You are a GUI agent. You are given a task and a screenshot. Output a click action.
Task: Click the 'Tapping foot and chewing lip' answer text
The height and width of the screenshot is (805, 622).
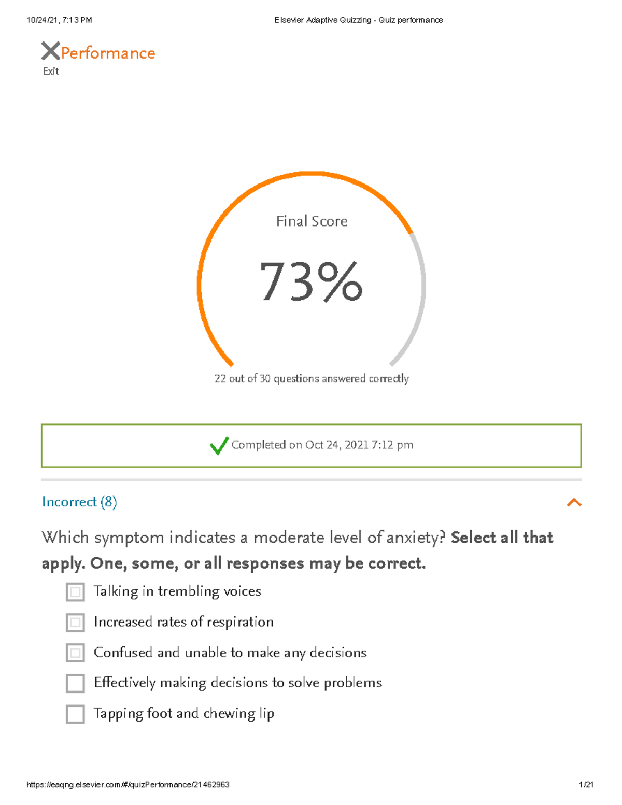tap(183, 714)
